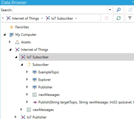The image size is (134, 119).
Task: Click the magnifier search button
Action: (x=119, y=10)
